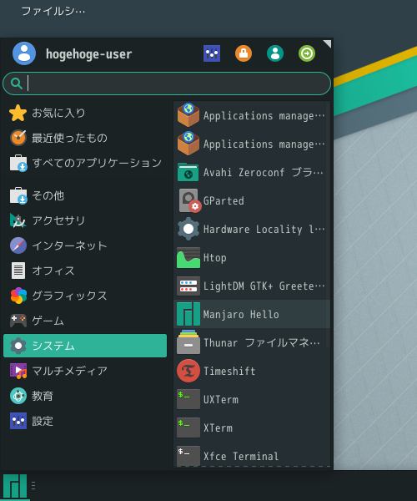Viewport: 417px width, 501px height.
Task: Click inside the menu search field
Action: tap(167, 83)
